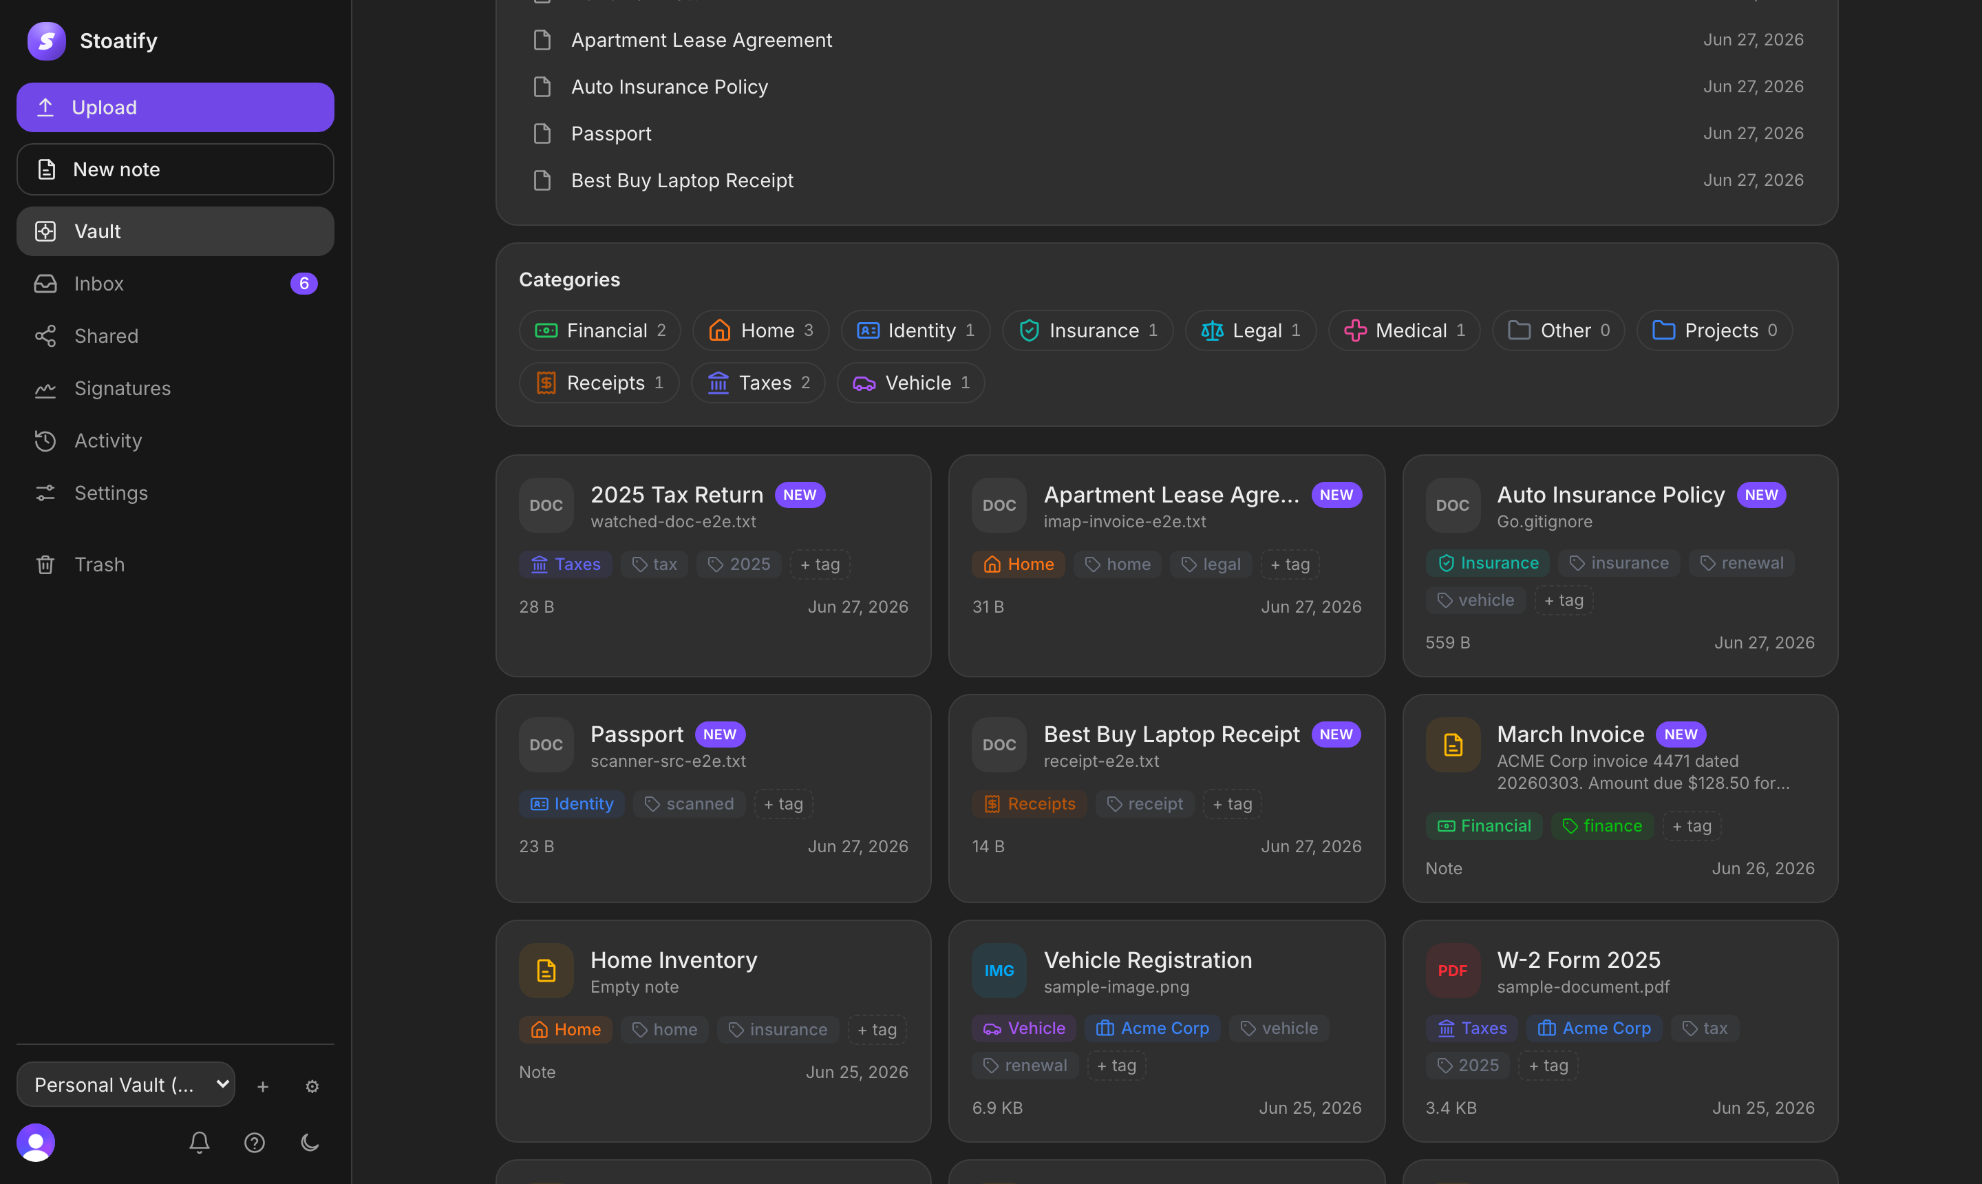Screen dimensions: 1982x1184
Task: Open Signatures page
Action: (175, 388)
